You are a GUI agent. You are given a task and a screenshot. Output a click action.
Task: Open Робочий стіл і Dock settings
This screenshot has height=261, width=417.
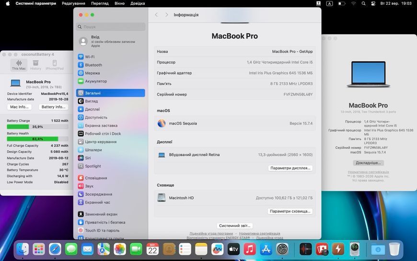[110, 134]
